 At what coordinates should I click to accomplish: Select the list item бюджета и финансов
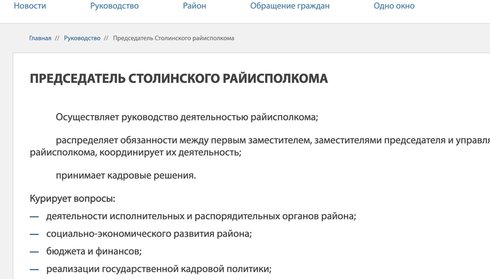[x=93, y=251]
